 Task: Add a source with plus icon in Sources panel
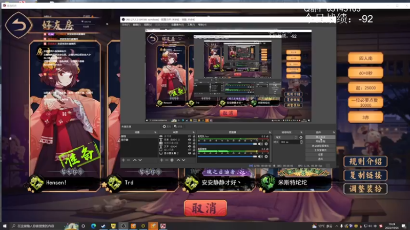[161, 160]
